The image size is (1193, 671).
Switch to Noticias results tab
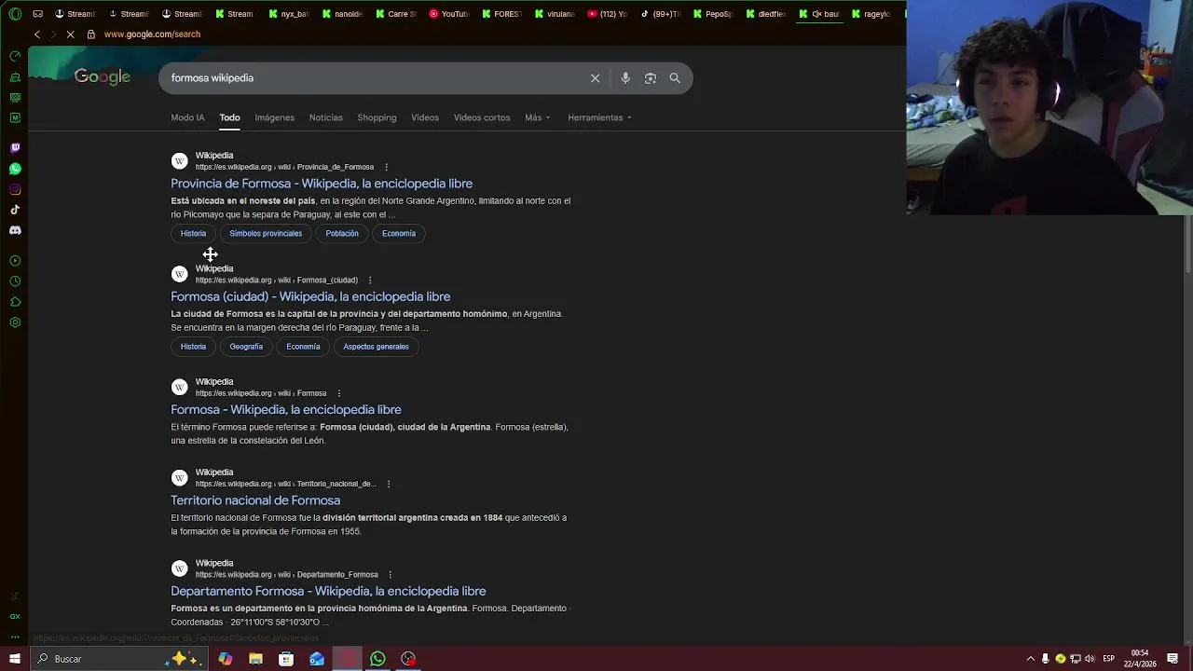tap(326, 117)
